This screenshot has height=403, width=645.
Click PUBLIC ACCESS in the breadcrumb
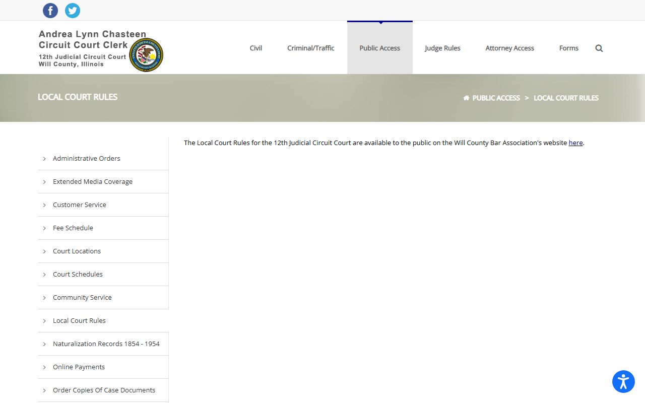tap(496, 98)
